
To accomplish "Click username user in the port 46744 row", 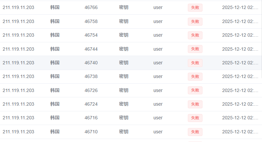I will click(158, 49).
